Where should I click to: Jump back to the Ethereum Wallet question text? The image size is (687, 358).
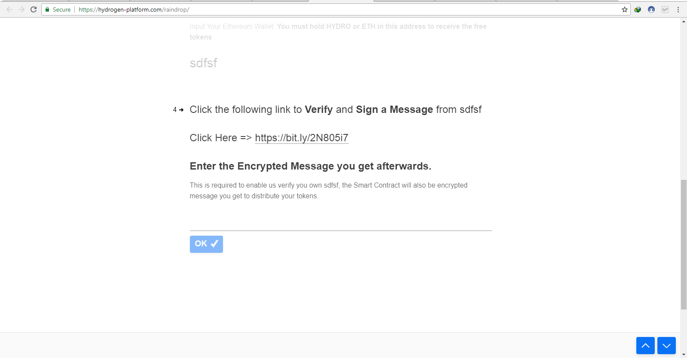tap(338, 32)
